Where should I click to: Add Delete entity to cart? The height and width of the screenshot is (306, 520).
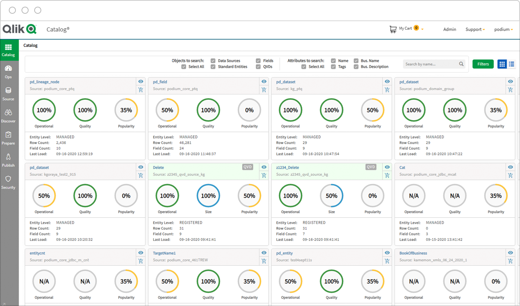tap(264, 176)
